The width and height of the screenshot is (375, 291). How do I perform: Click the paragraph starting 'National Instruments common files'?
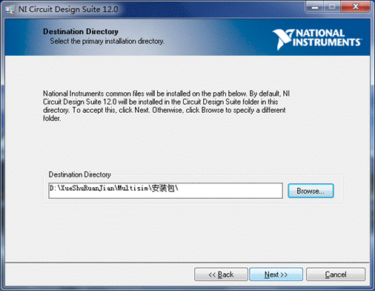coord(166,106)
